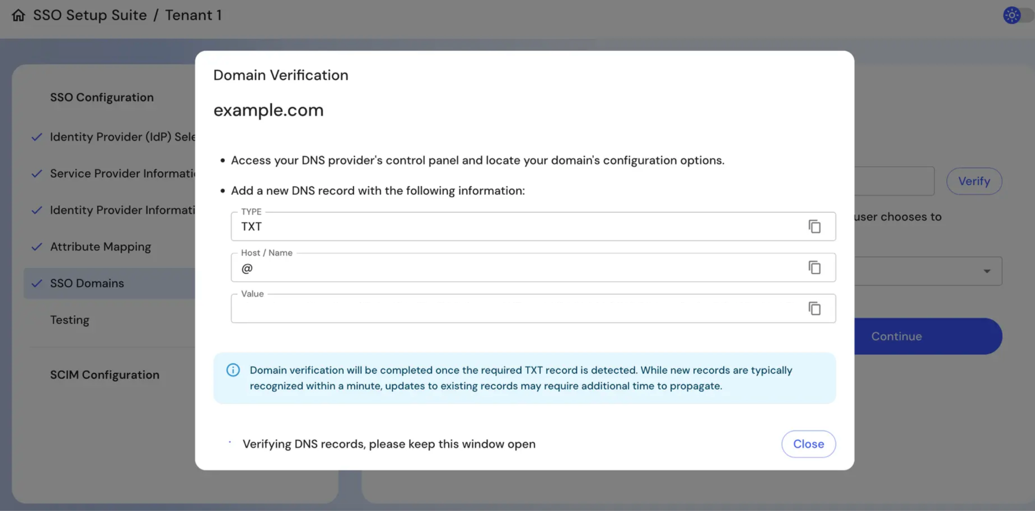Viewport: 1035px width, 511px height.
Task: Click the checkmark beside Attribute Mapping
Action: click(37, 247)
